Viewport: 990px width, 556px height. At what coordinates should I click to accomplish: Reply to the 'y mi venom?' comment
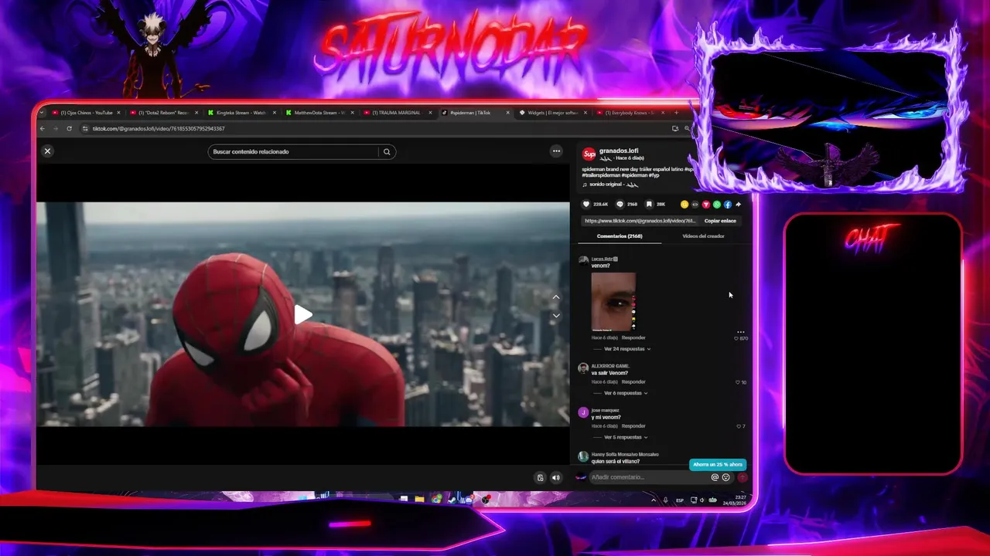633,425
